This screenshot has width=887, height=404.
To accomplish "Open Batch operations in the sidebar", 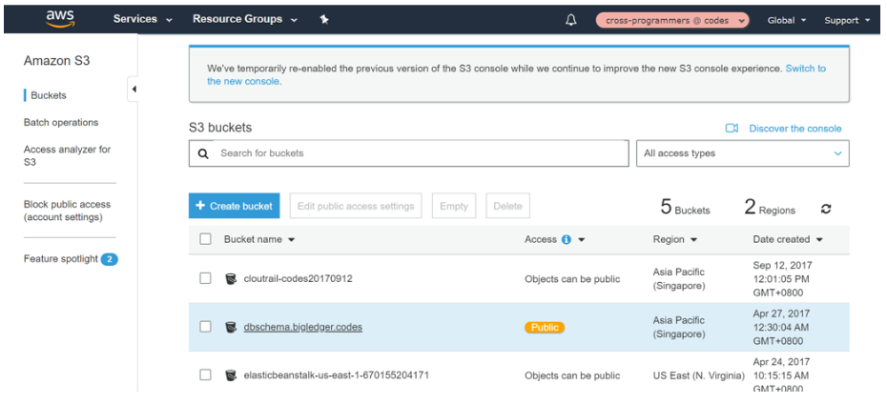I will pos(61,123).
